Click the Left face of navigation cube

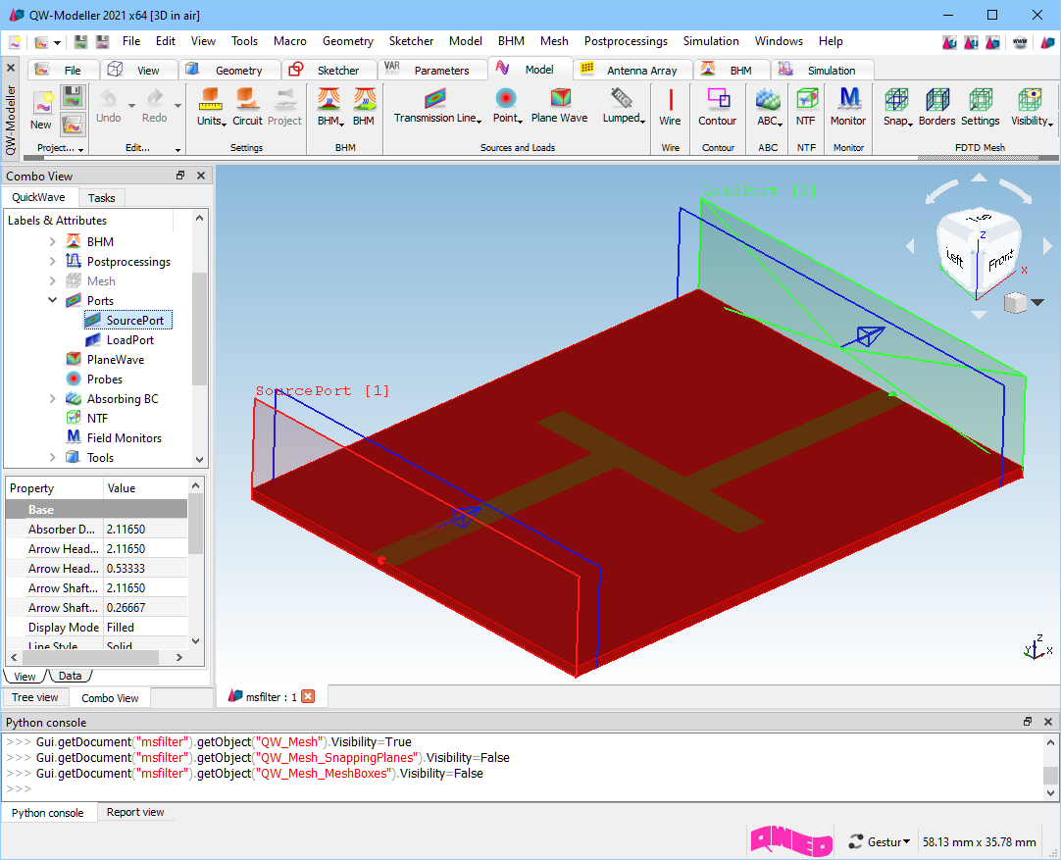955,258
